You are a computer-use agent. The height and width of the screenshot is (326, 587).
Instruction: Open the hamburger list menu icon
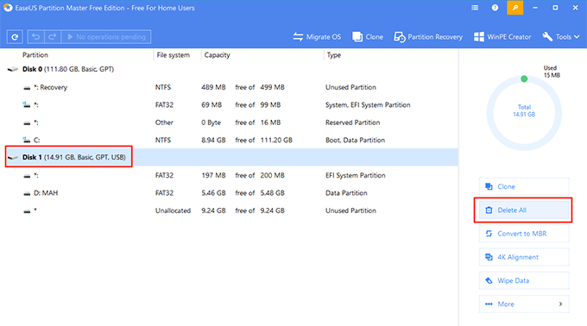475,8
